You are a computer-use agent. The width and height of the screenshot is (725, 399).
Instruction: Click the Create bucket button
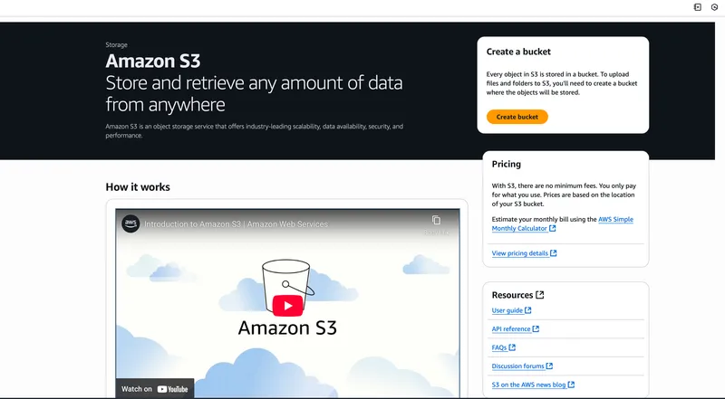coord(517,117)
